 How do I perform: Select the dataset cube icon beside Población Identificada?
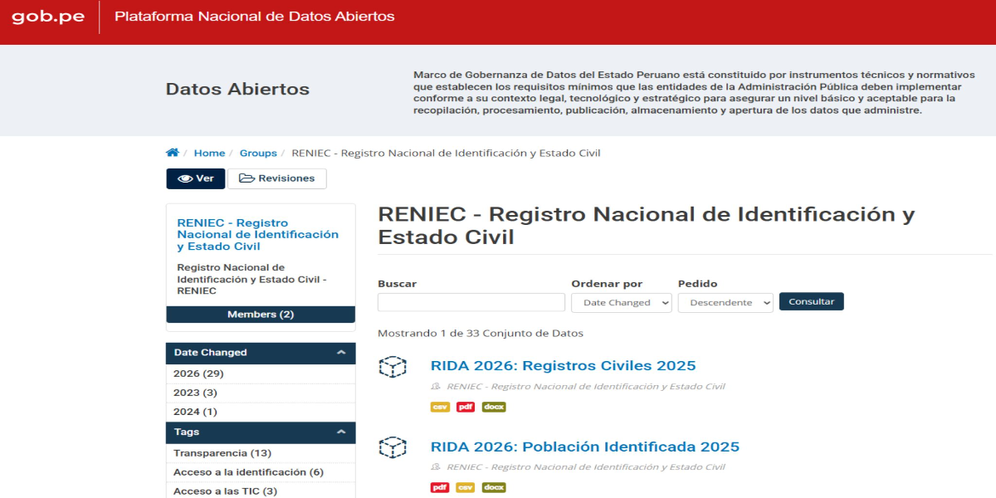pos(393,448)
